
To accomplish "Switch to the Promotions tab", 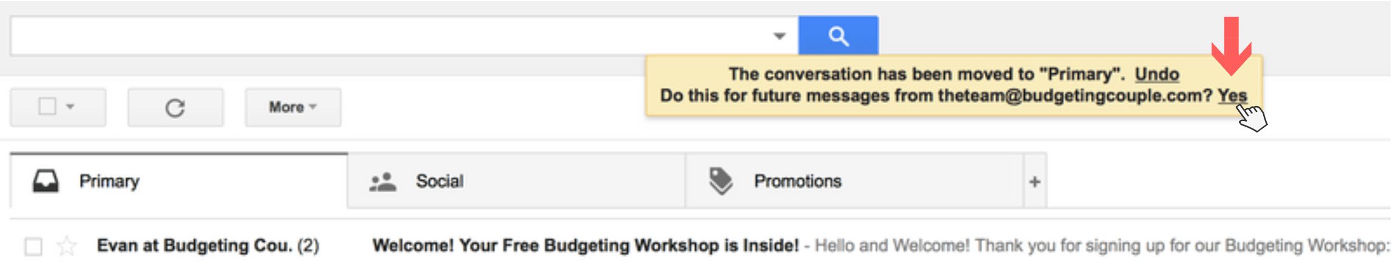I will [x=797, y=181].
